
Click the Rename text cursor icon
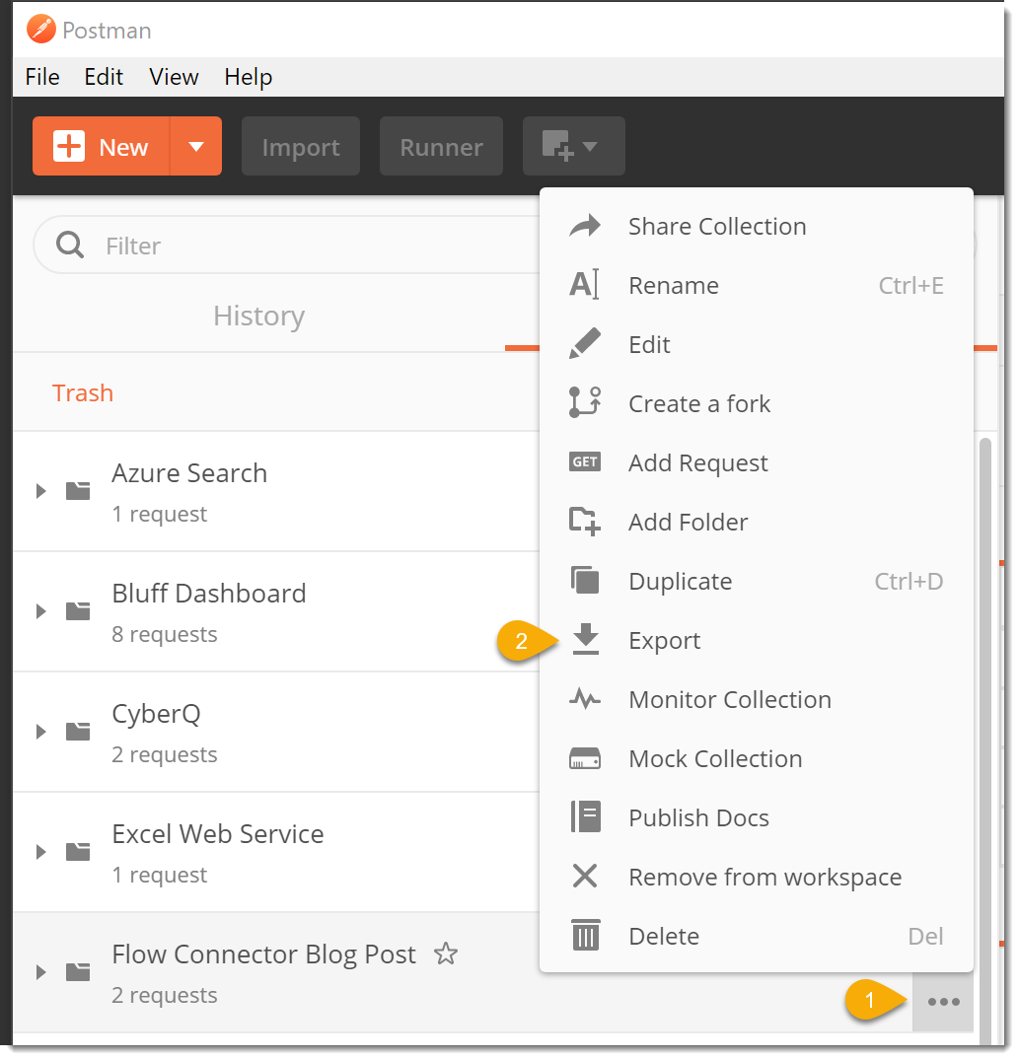click(x=585, y=285)
